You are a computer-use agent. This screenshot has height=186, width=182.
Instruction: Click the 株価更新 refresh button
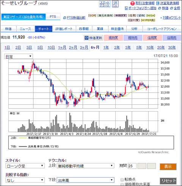(x=94, y=38)
